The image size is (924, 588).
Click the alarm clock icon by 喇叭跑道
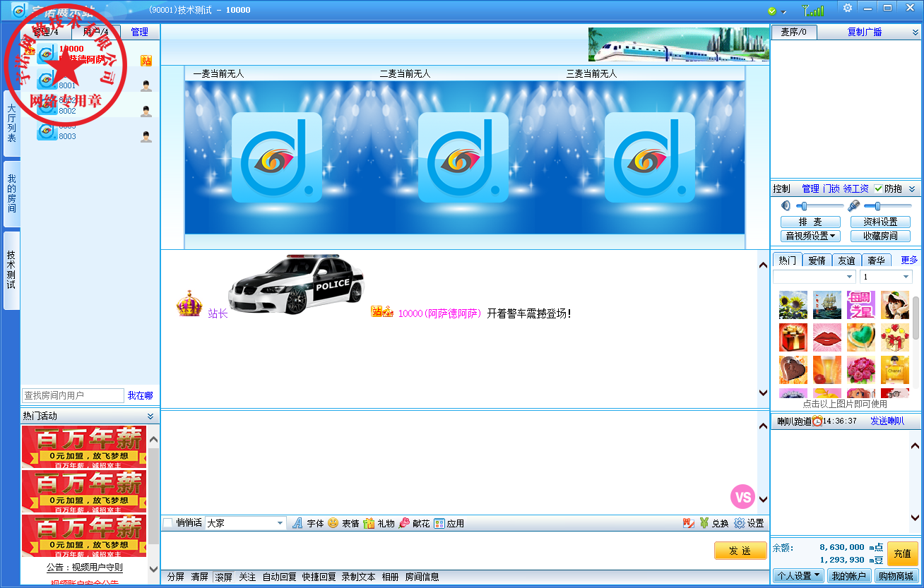pyautogui.click(x=817, y=421)
